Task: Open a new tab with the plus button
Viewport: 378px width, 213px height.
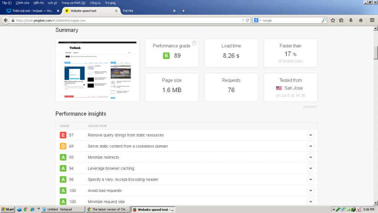Action: point(183,11)
